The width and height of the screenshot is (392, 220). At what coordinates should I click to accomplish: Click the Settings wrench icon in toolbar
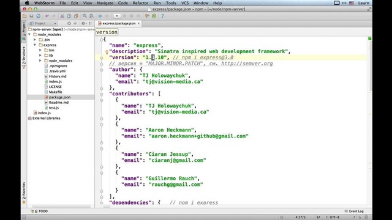147,16
